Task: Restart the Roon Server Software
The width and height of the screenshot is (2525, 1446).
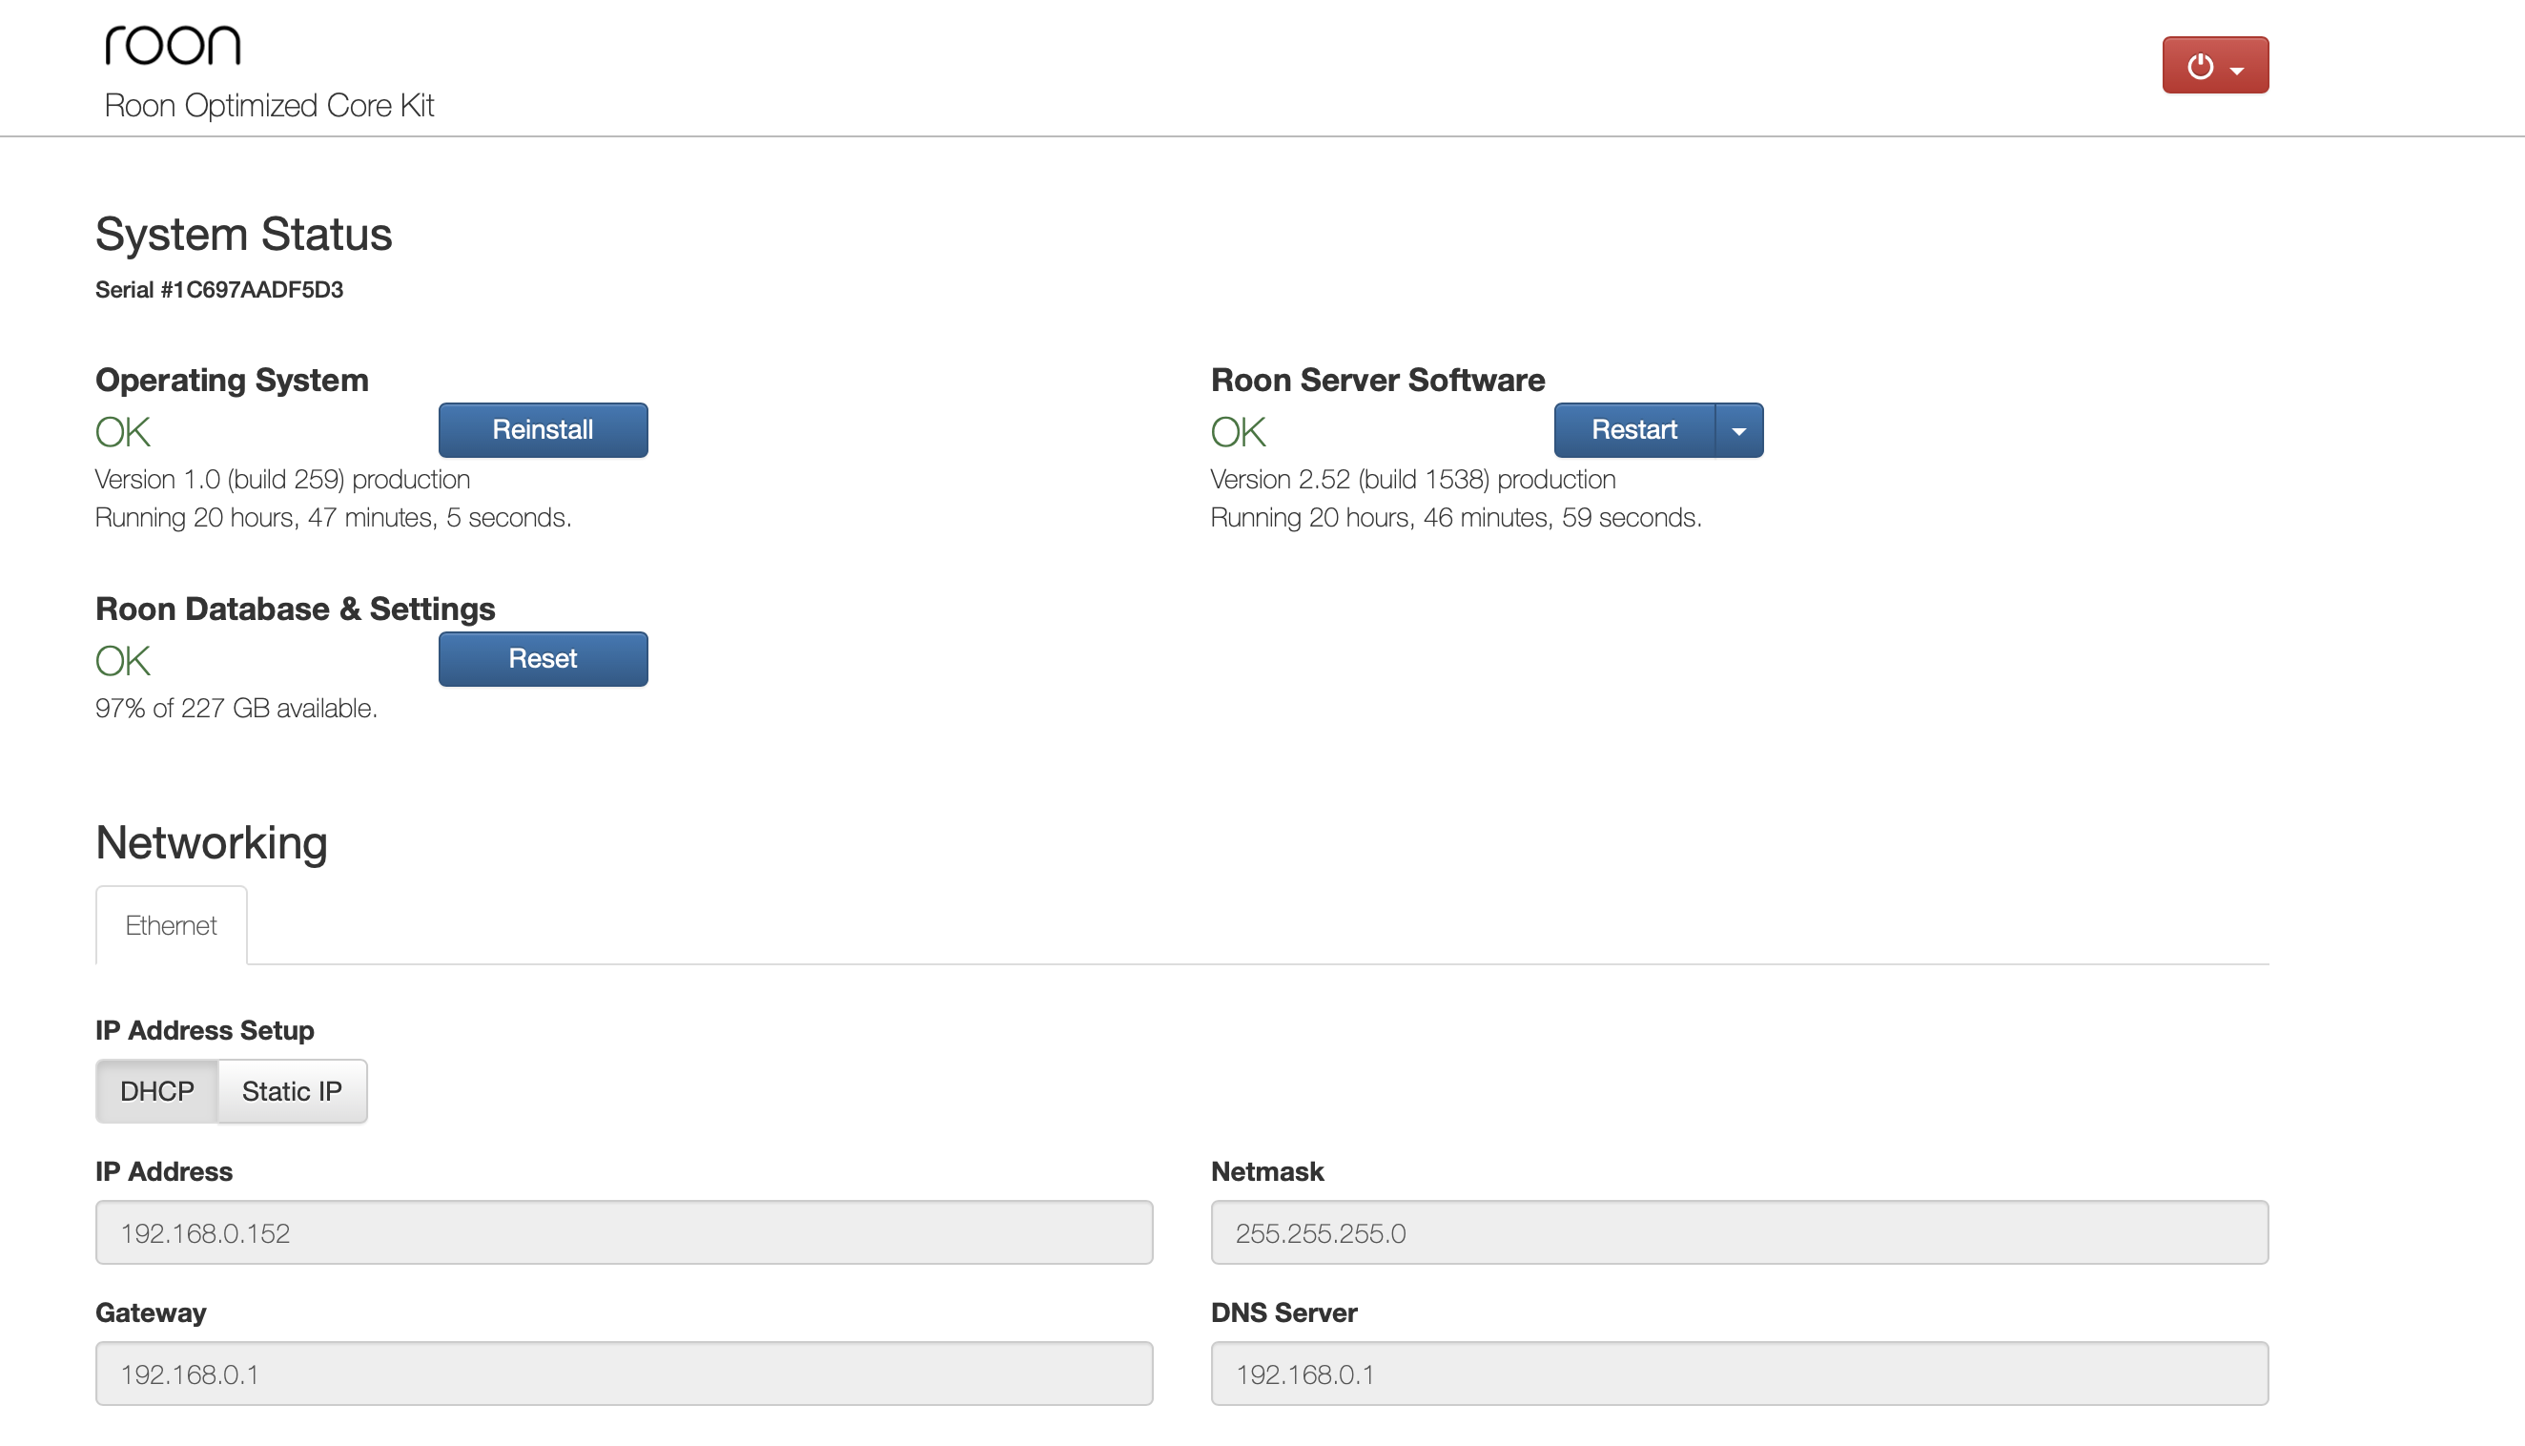Action: click(x=1633, y=430)
